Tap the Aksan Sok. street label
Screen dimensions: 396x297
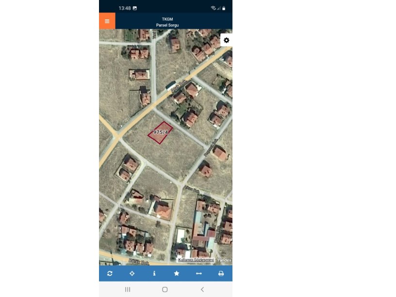[x=191, y=189]
